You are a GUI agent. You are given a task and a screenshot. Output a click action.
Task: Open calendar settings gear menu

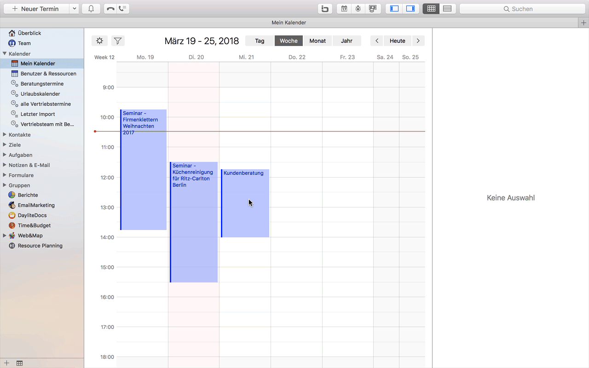pyautogui.click(x=100, y=41)
